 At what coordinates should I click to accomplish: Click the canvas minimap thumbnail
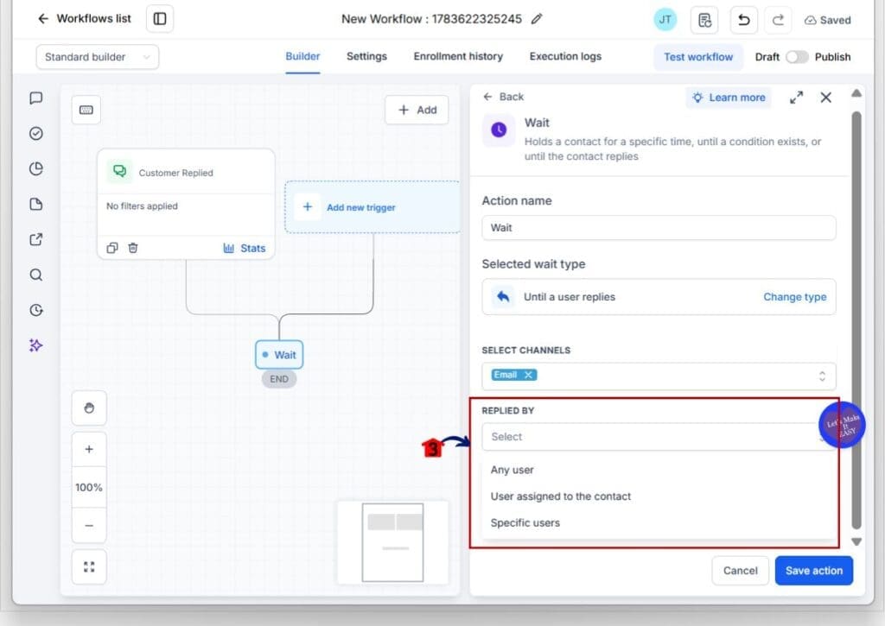393,542
